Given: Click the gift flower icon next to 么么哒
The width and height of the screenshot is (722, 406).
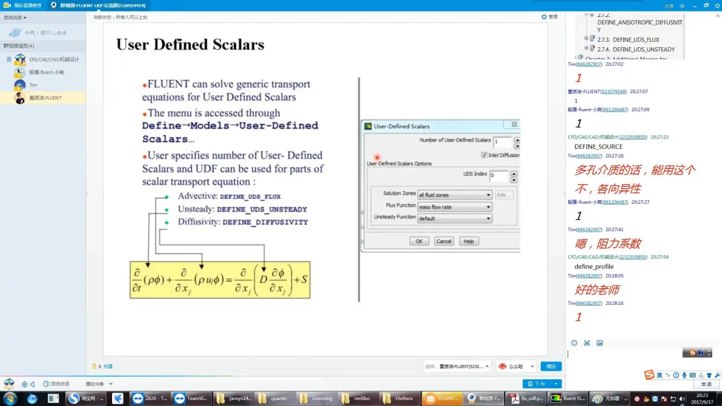Looking at the screenshot, I should [x=502, y=367].
